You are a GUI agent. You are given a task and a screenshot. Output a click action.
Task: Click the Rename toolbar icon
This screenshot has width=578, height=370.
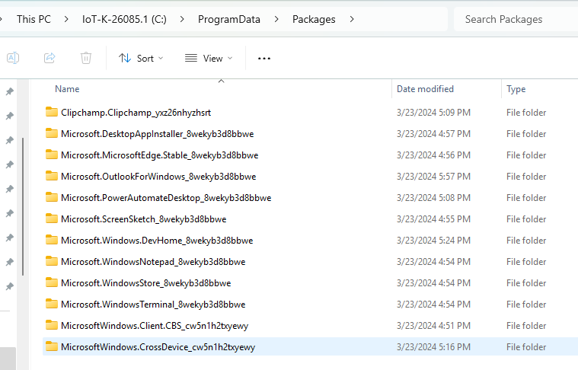13,58
